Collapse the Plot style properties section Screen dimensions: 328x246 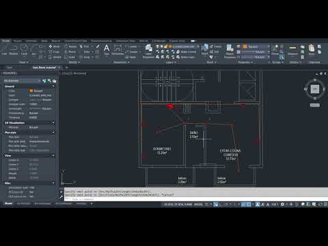click(53, 133)
